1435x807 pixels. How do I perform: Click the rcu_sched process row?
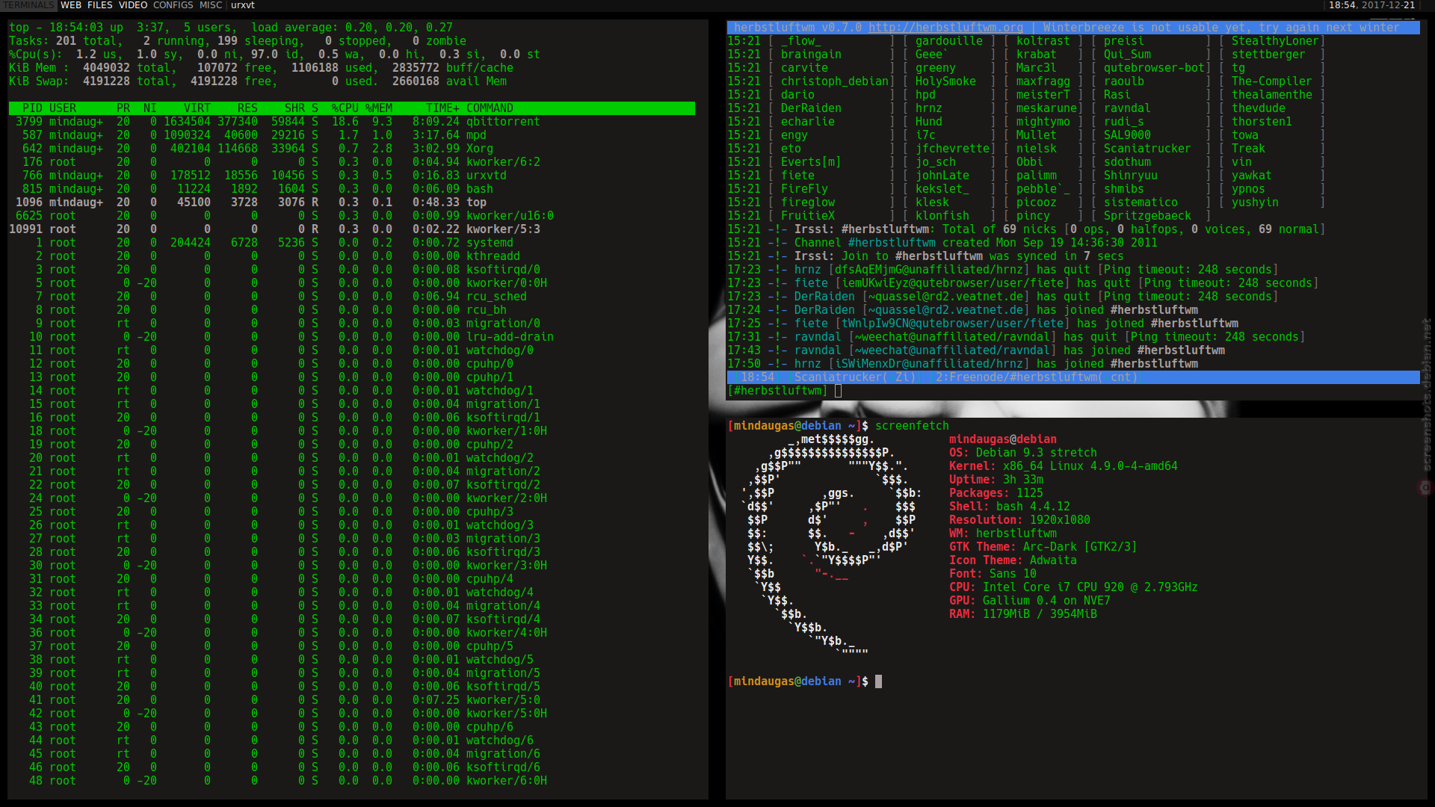click(x=351, y=297)
